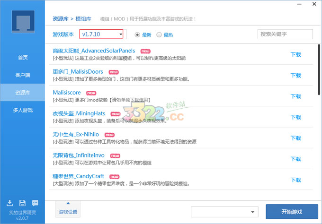Open the 更多门_MalisisDoors title
The width and height of the screenshot is (322, 224).
tap(78, 72)
